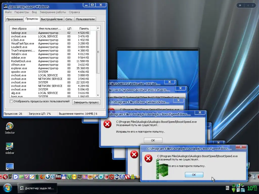Open the VirtualBox cube dock icon
The image size is (259, 194).
click(53, 177)
